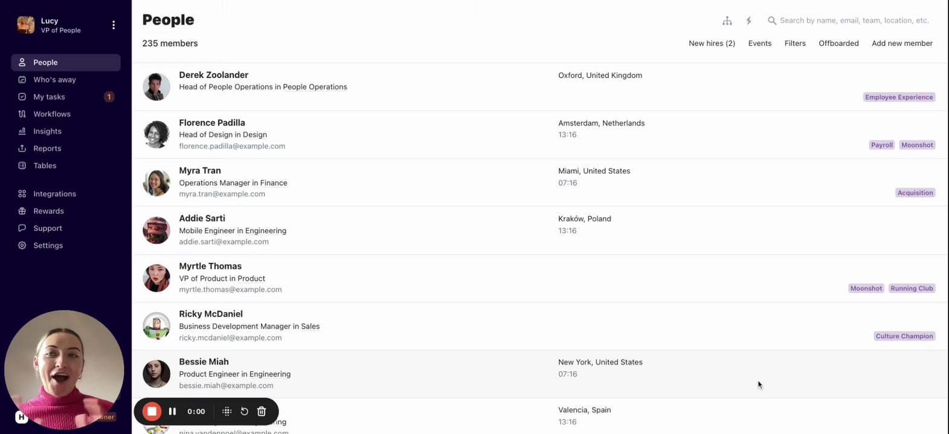Stop the screen recording
This screenshot has height=434, width=949.
click(x=152, y=411)
